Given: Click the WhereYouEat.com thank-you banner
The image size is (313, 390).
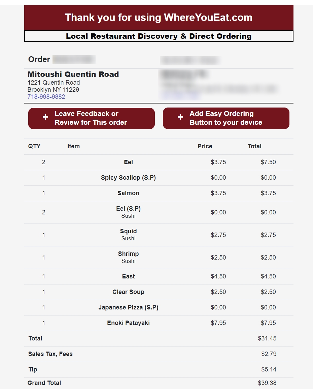Looking at the screenshot, I should pos(159,18).
